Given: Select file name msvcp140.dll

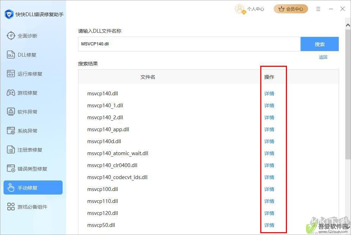Looking at the screenshot, I should [x=103, y=94].
